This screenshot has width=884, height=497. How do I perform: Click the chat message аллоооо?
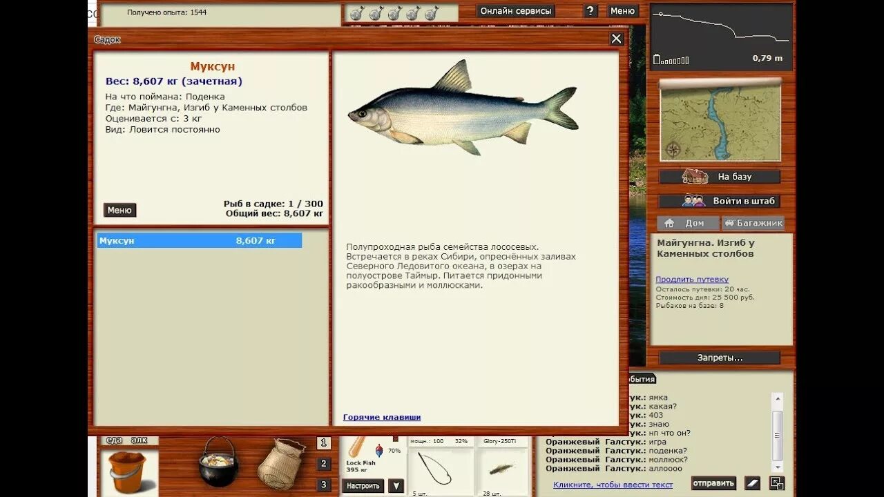666,469
